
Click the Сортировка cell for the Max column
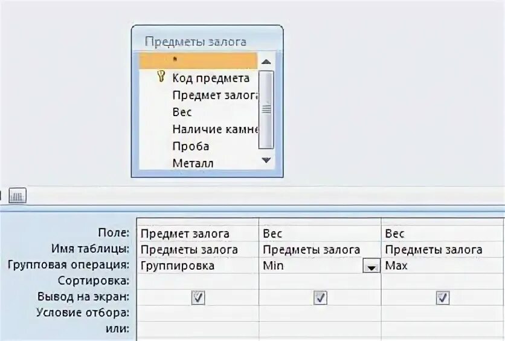click(442, 281)
